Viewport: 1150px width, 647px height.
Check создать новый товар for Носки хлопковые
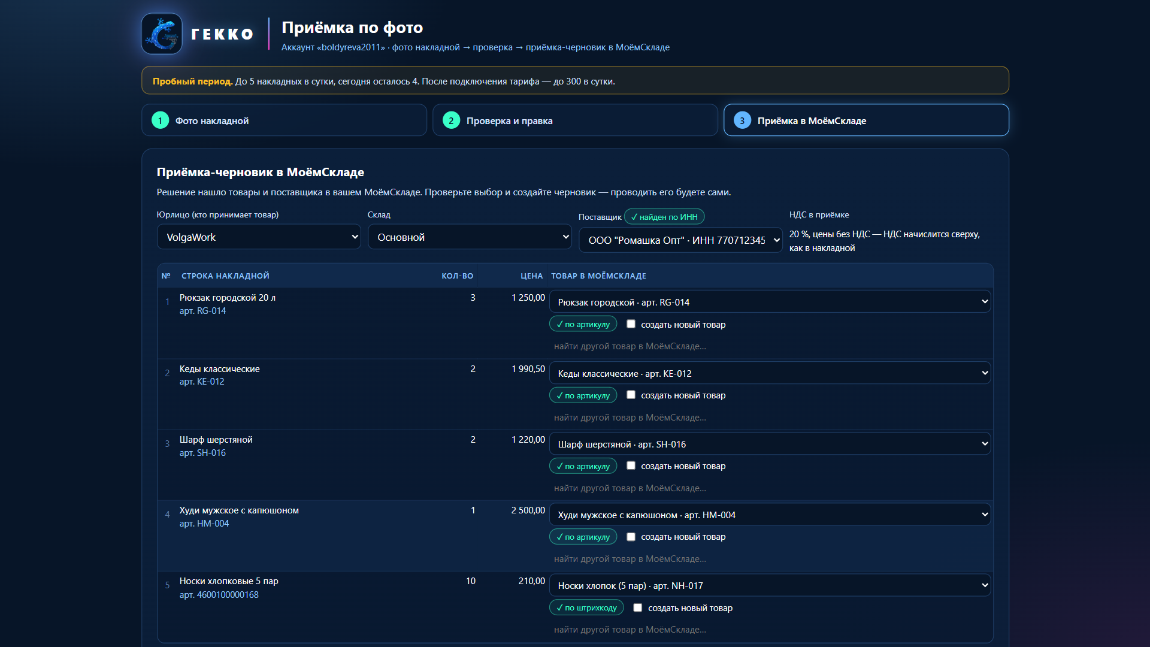coord(638,607)
